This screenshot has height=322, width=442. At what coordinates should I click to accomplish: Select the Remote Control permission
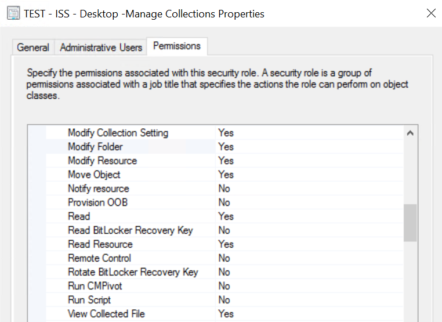[224, 258]
